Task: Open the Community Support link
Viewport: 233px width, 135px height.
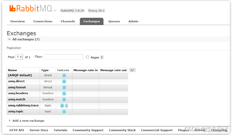Action: [88, 130]
